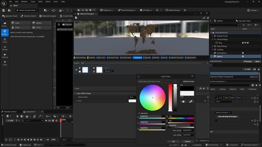
Task: Click the Cube shape tool
Action: coord(20,23)
